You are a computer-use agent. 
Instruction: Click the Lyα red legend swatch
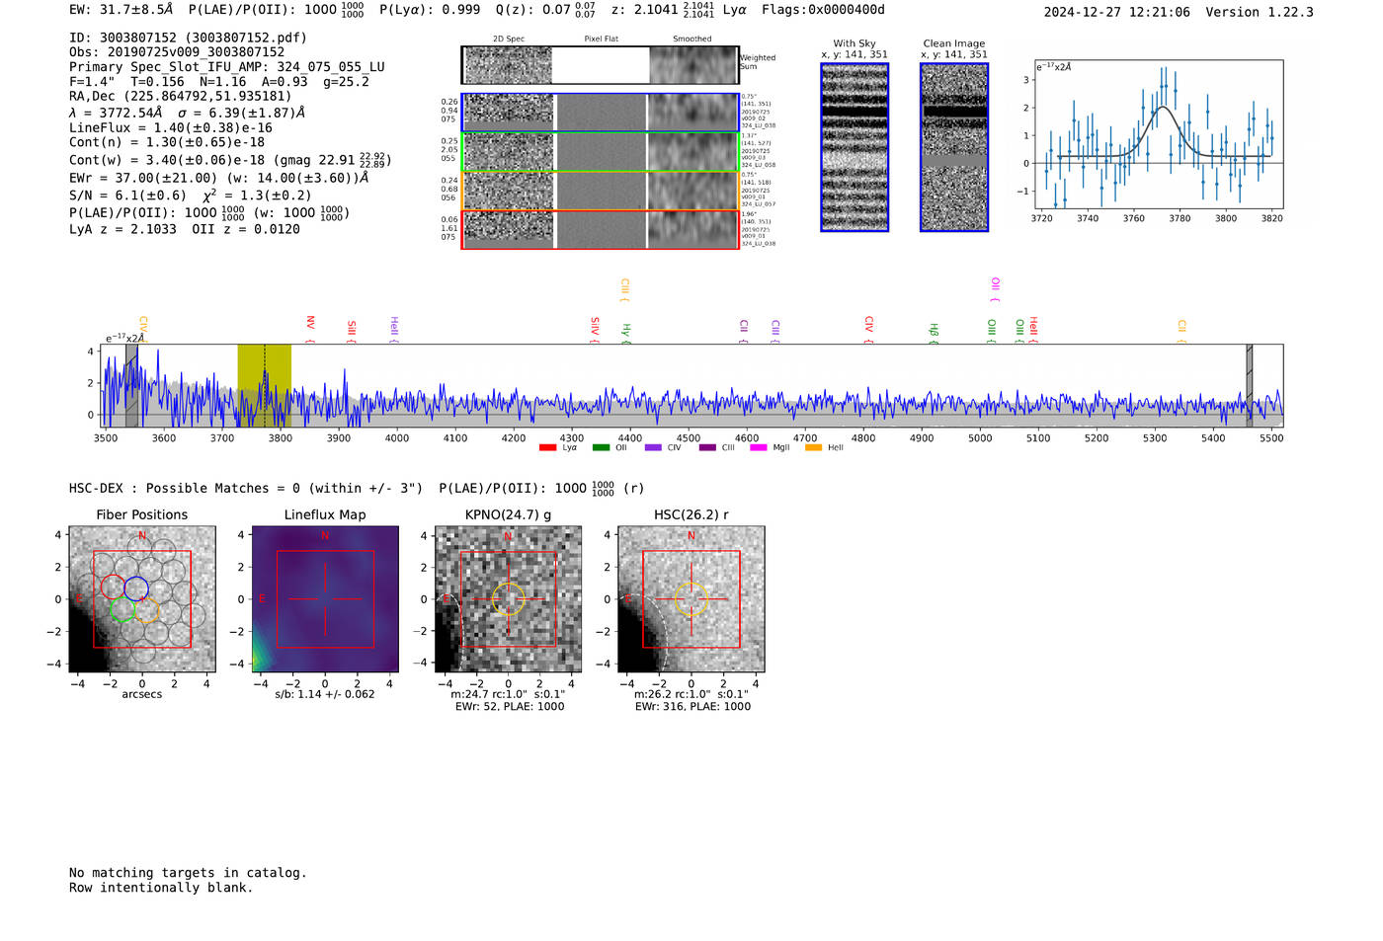click(547, 448)
